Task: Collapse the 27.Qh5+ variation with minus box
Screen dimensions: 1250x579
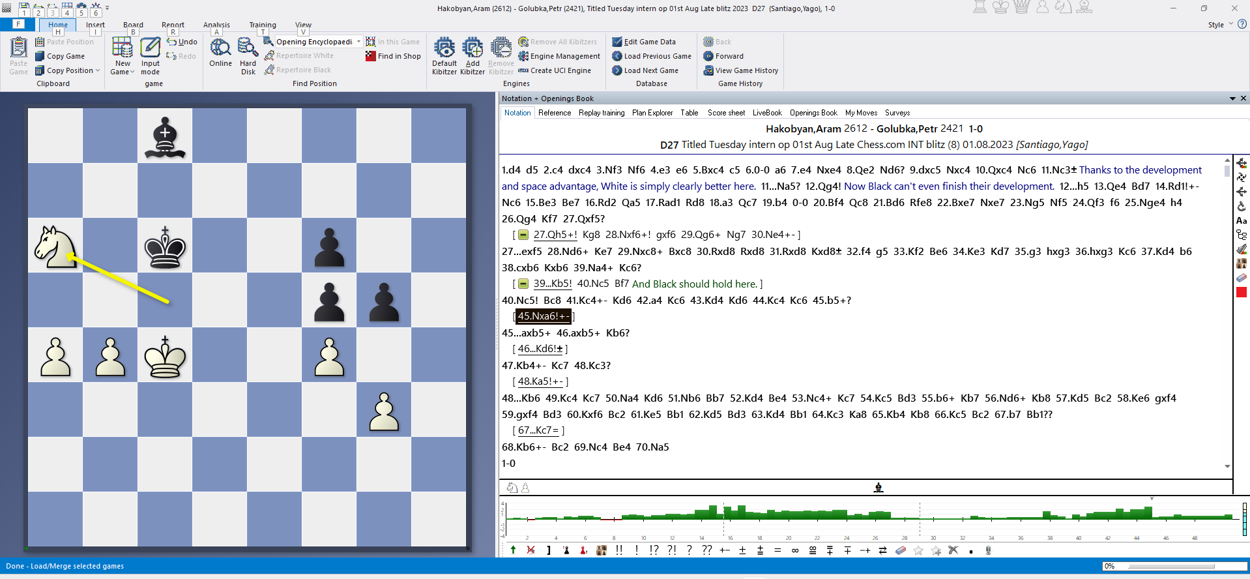Action: (523, 235)
